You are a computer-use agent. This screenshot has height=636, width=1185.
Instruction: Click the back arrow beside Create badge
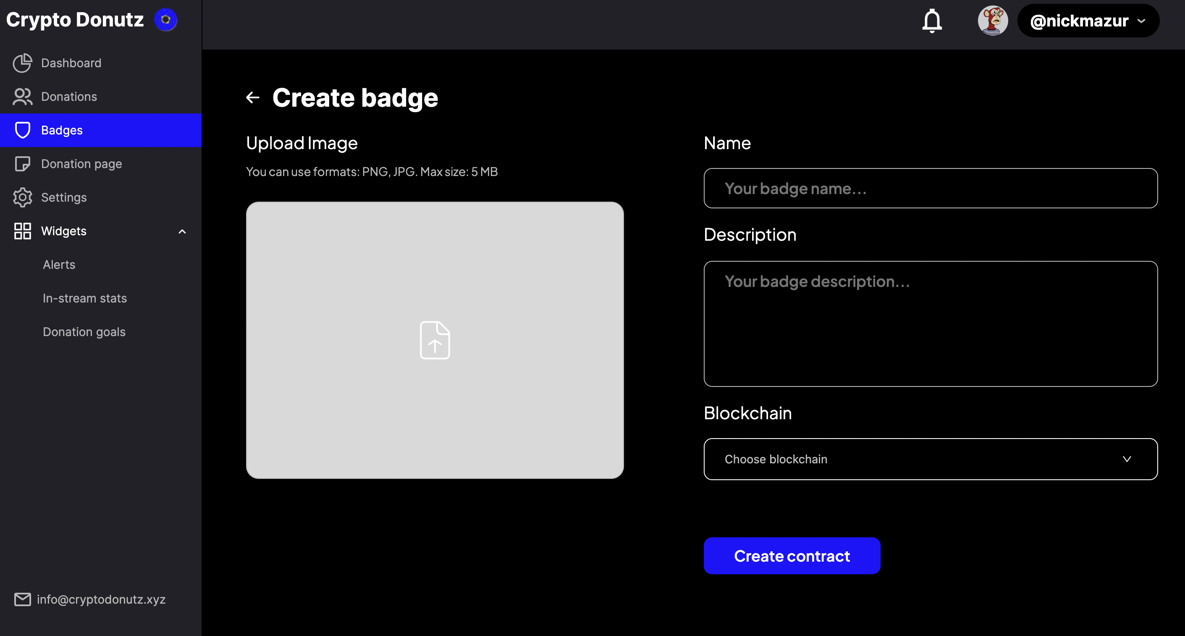click(252, 97)
